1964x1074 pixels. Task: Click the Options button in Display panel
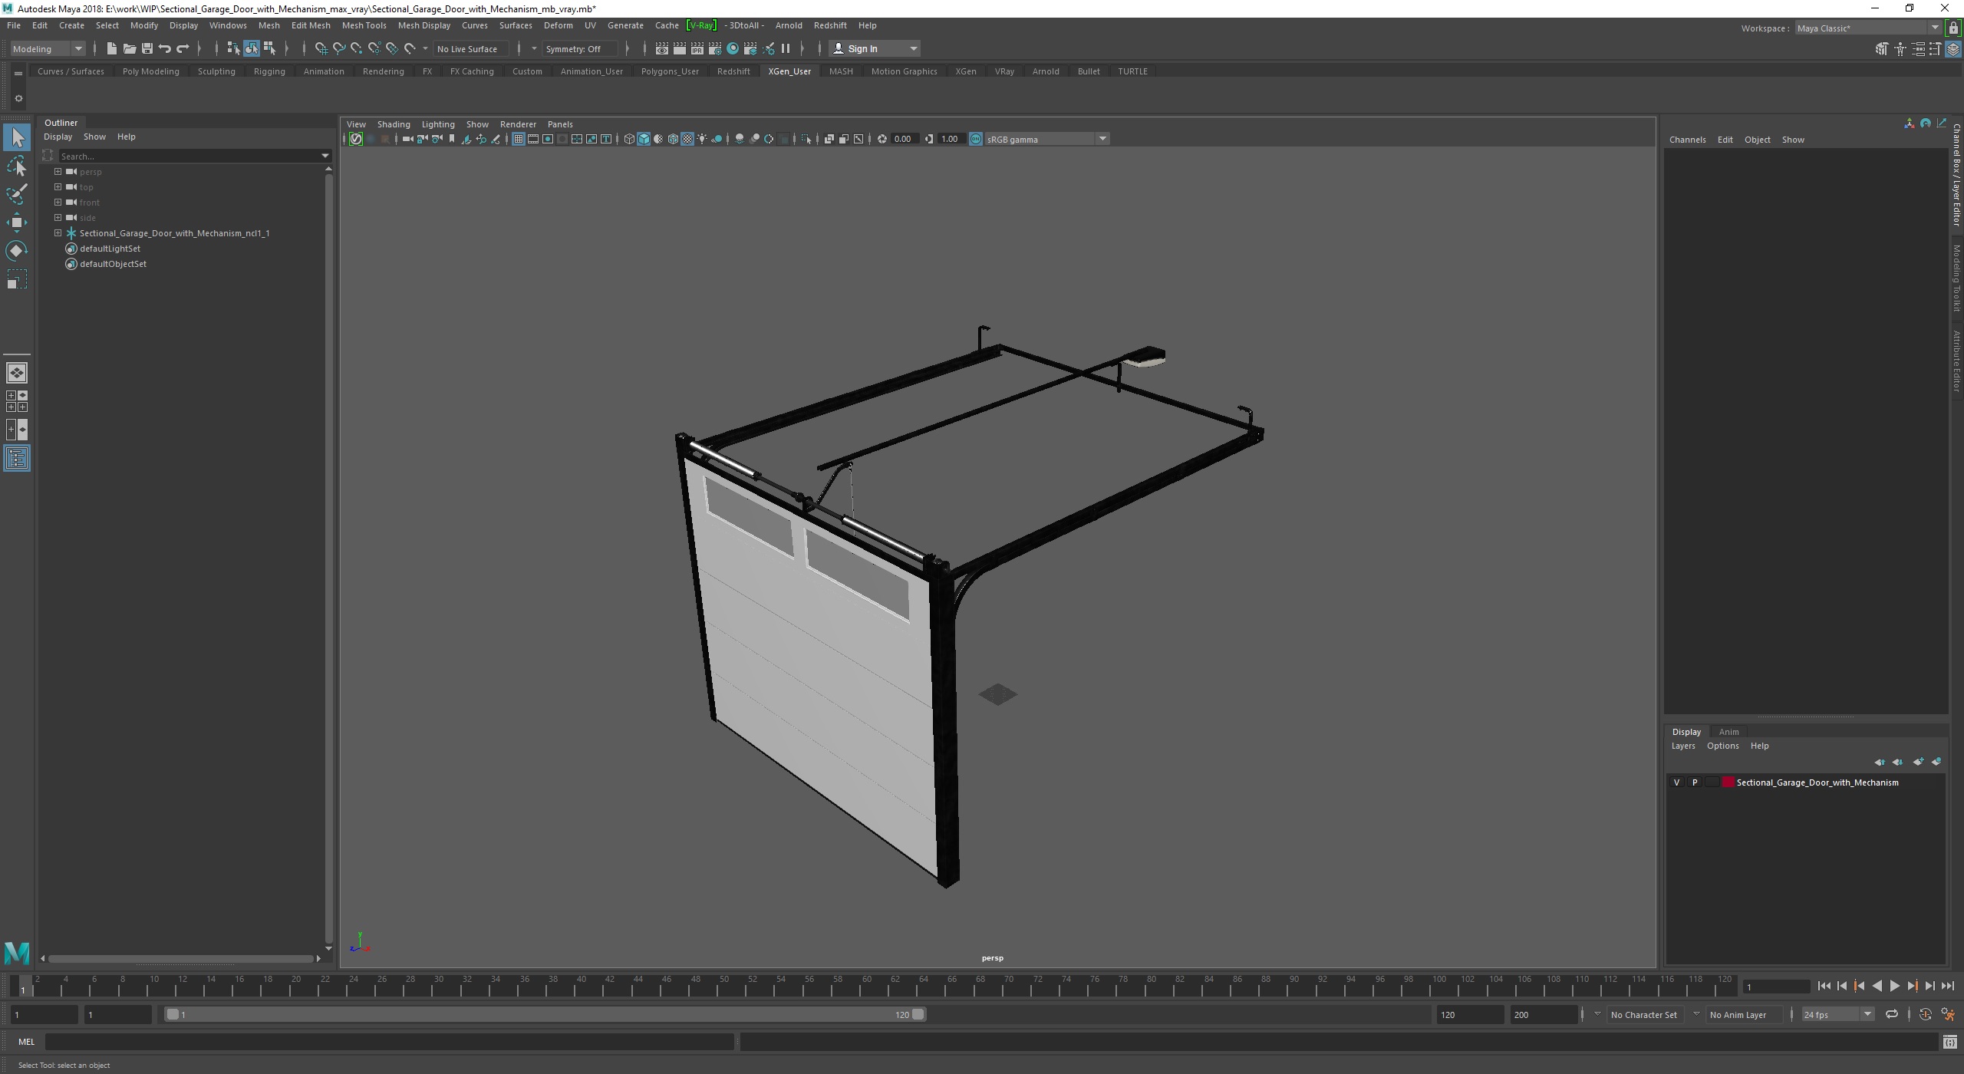1722,745
